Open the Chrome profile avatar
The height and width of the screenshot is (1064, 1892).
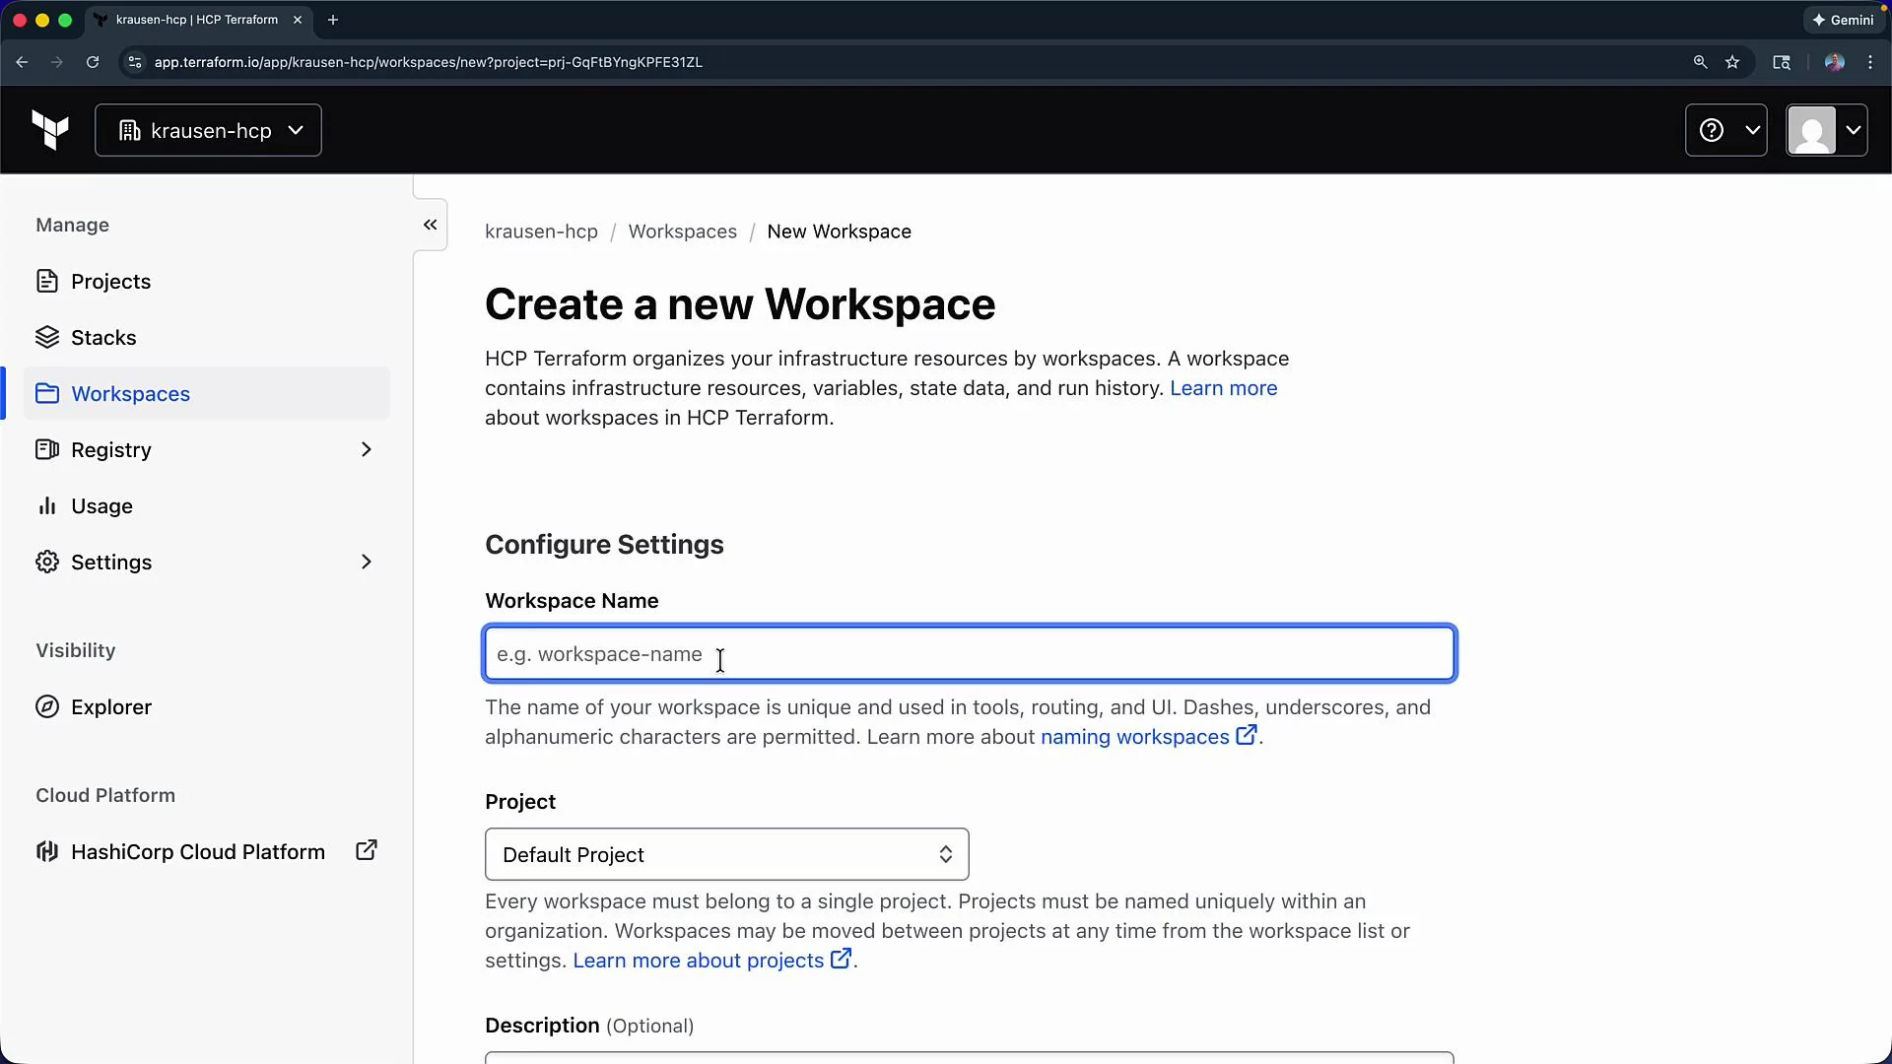click(x=1834, y=62)
